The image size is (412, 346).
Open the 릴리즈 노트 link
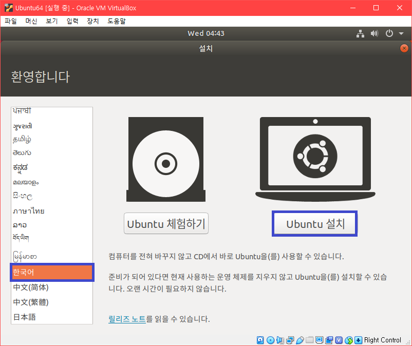(x=127, y=319)
